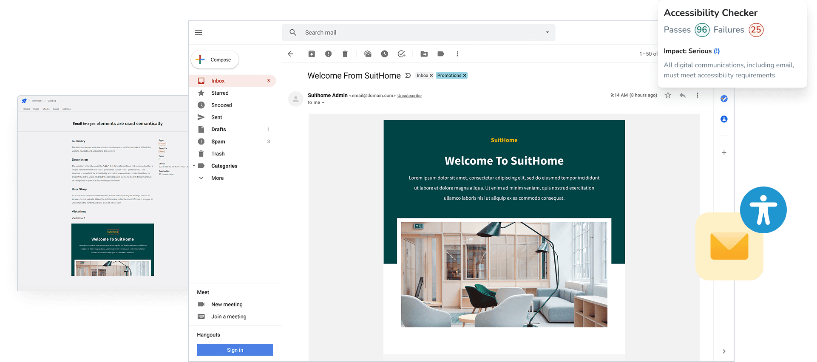Switch to Issues tab in background window
Image resolution: width=817 pixels, height=362 pixels.
click(56, 109)
